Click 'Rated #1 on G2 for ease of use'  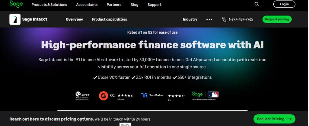(152, 32)
